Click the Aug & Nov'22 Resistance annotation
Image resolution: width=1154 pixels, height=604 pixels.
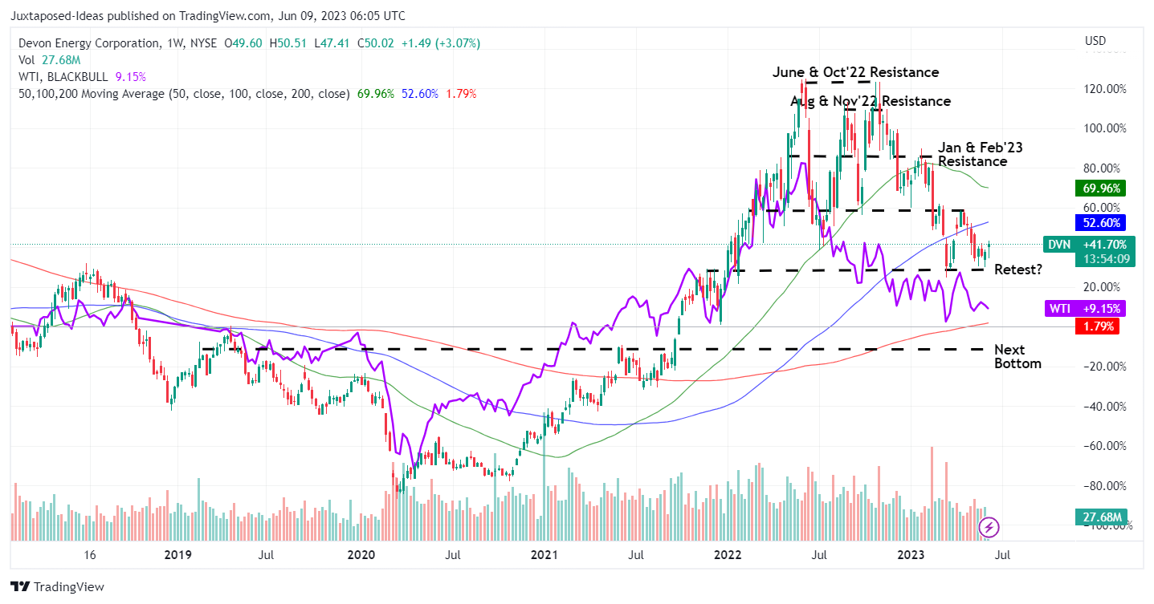tap(871, 101)
